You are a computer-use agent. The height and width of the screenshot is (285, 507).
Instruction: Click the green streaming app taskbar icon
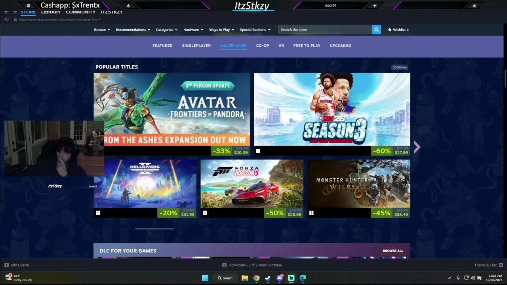291,278
